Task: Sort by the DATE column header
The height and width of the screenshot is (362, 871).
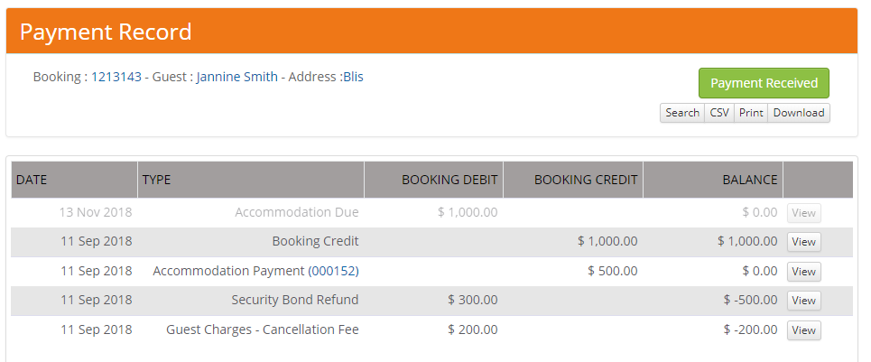Action: point(32,180)
